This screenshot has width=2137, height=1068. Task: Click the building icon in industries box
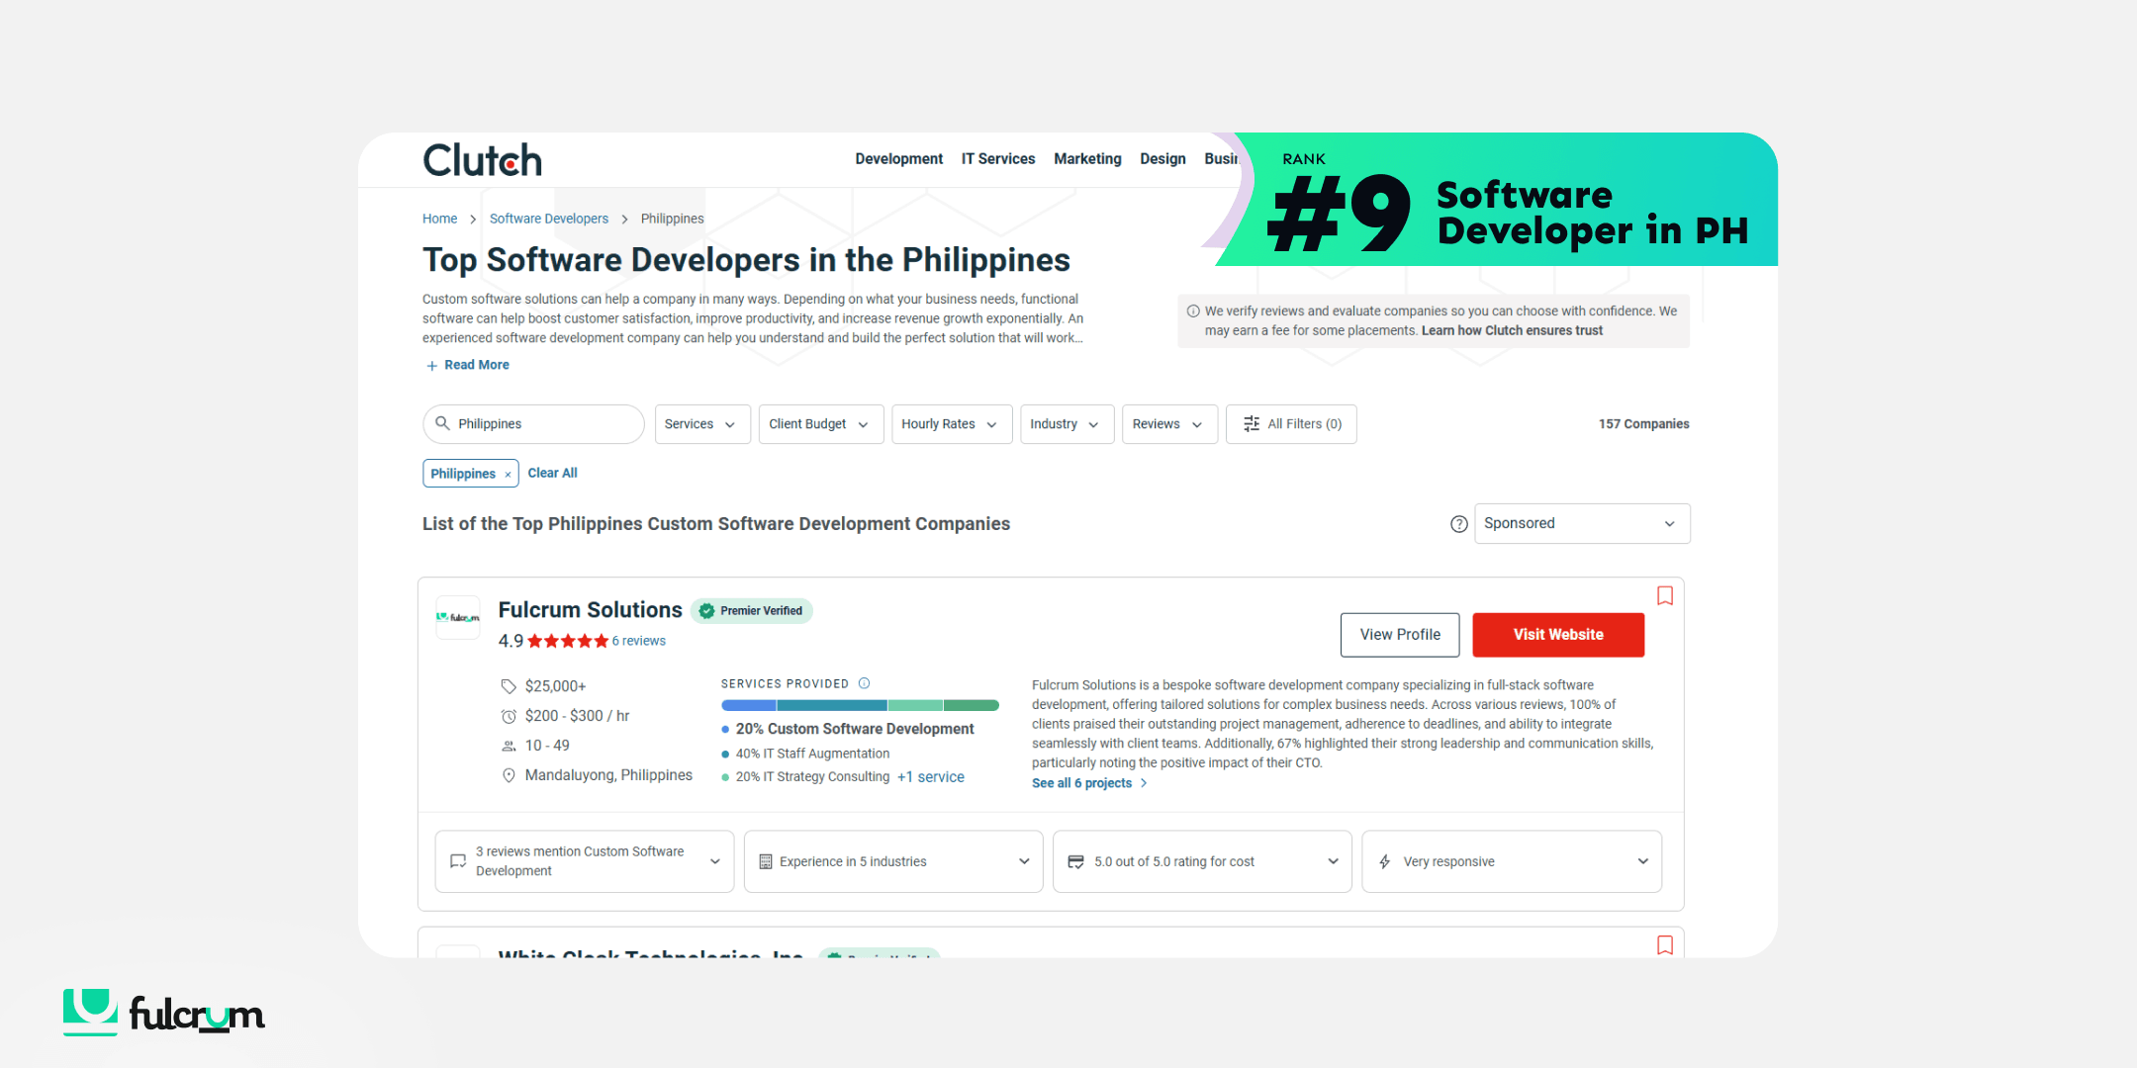pos(765,861)
